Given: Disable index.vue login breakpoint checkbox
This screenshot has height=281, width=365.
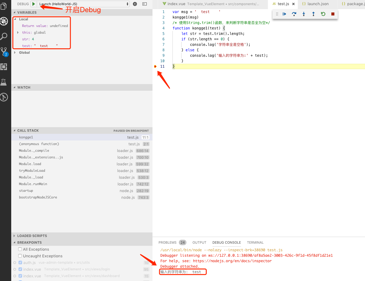Looking at the screenshot, I should click(20, 269).
